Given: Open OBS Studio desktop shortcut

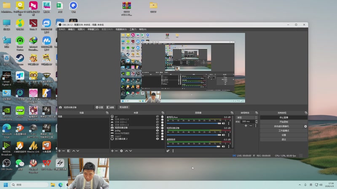Looking at the screenshot, I should click(6, 165).
